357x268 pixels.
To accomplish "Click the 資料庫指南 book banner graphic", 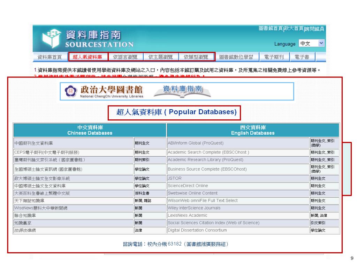I will pyautogui.click(x=182, y=91).
